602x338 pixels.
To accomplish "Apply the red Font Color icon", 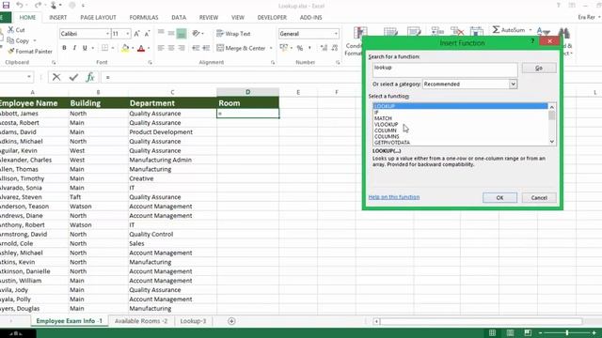I will [x=141, y=48].
